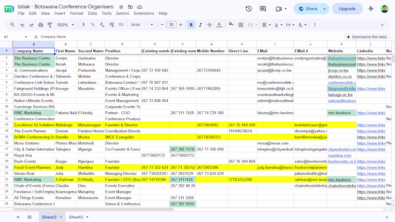The width and height of the screenshot is (395, 222).
Task: Open the File menu
Action: tap(21, 13)
